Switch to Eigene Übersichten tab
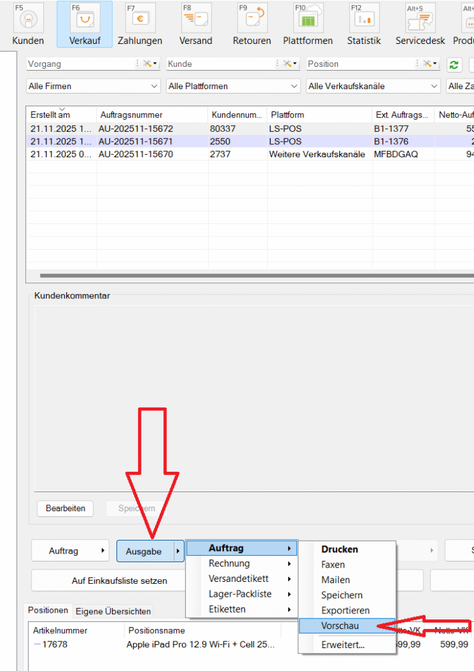 pos(113,611)
